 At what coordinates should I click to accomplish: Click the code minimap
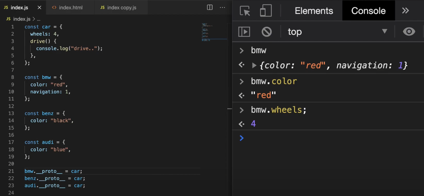(x=214, y=32)
